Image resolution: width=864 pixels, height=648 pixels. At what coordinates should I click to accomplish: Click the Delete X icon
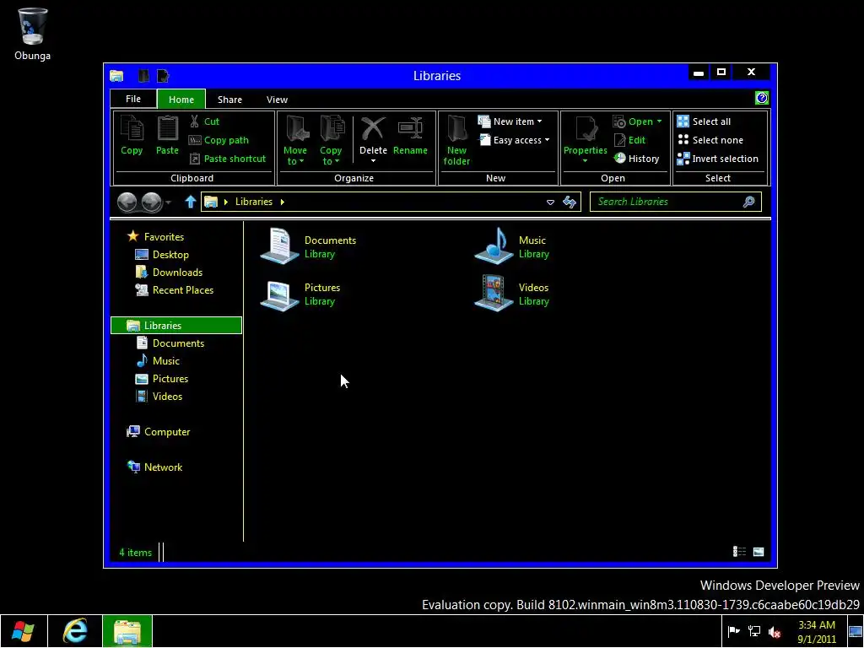click(373, 129)
